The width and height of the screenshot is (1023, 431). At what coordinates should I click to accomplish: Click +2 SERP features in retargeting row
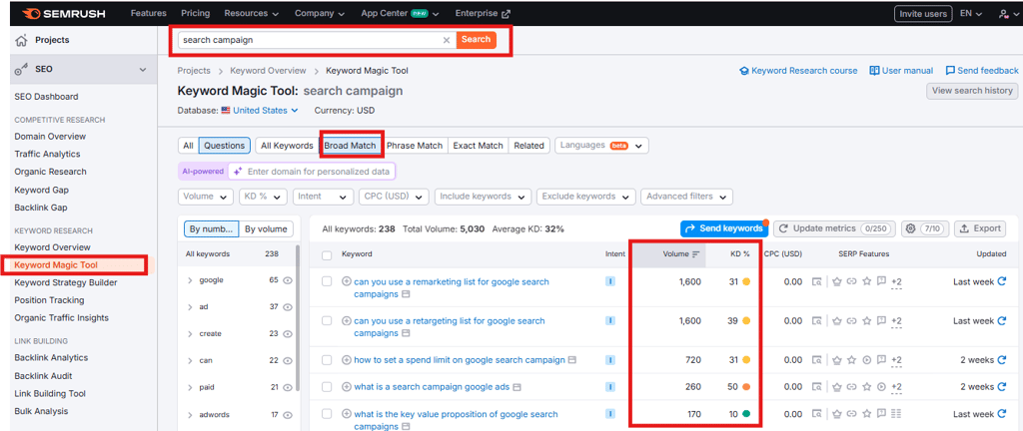click(896, 321)
